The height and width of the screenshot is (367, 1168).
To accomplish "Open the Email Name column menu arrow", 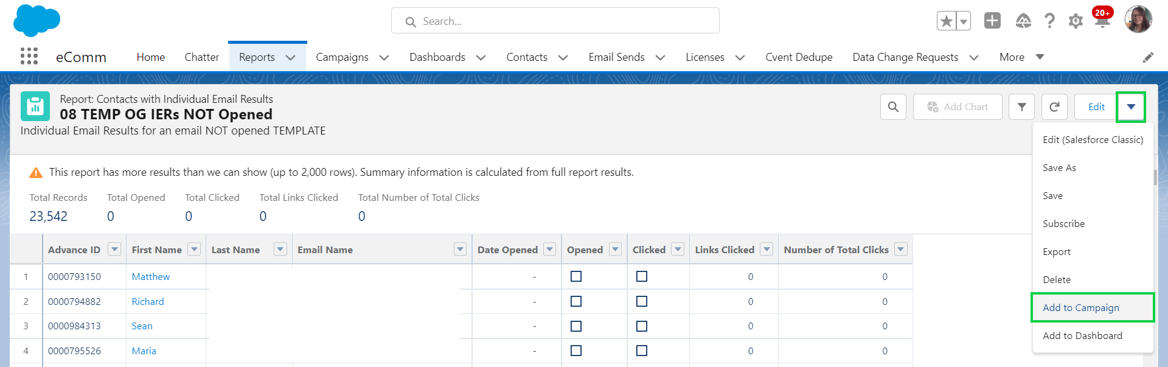I will tap(461, 250).
